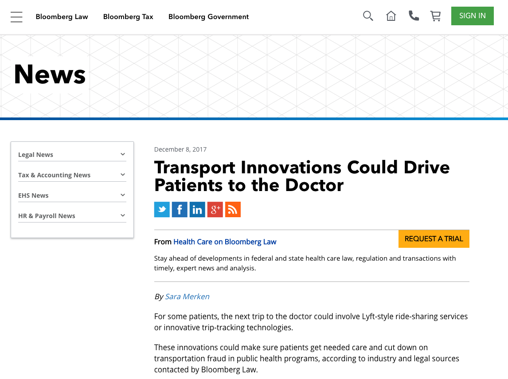View the shopping cart icon
Screen dimensions: 508x379
point(435,16)
